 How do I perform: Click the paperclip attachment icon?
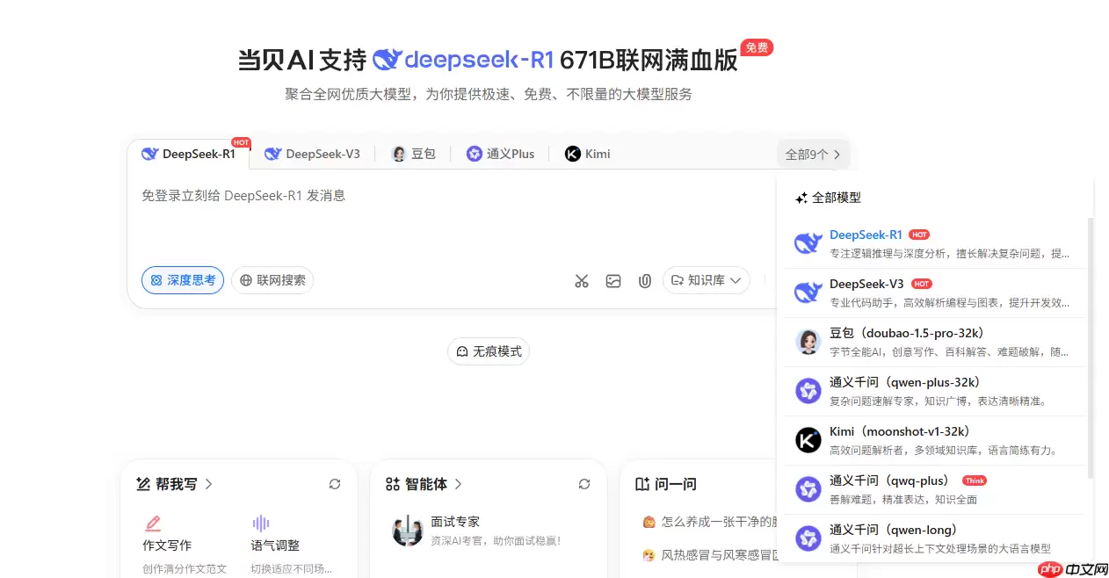645,280
